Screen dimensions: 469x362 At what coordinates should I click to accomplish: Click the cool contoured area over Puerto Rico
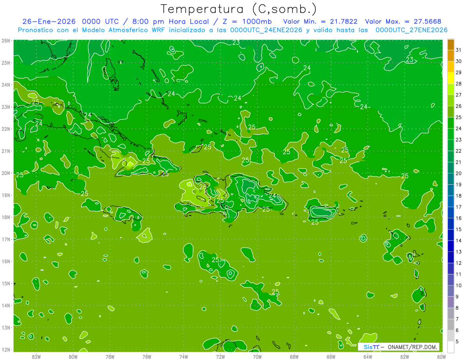(323, 212)
